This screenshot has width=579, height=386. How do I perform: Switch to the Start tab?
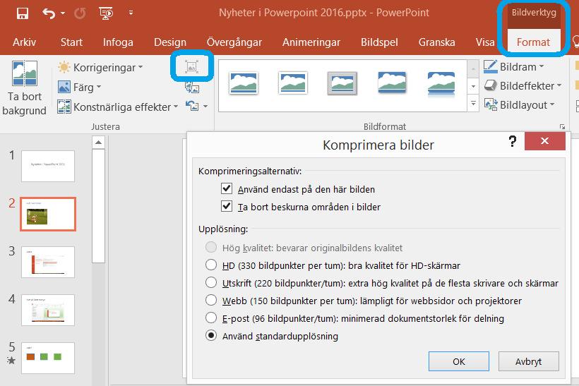pyautogui.click(x=71, y=42)
